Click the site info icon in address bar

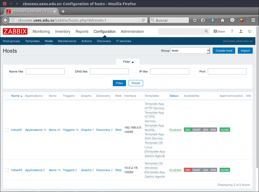tap(13, 20)
